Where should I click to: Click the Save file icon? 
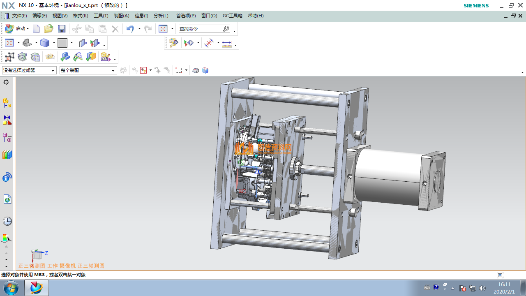[x=62, y=29]
